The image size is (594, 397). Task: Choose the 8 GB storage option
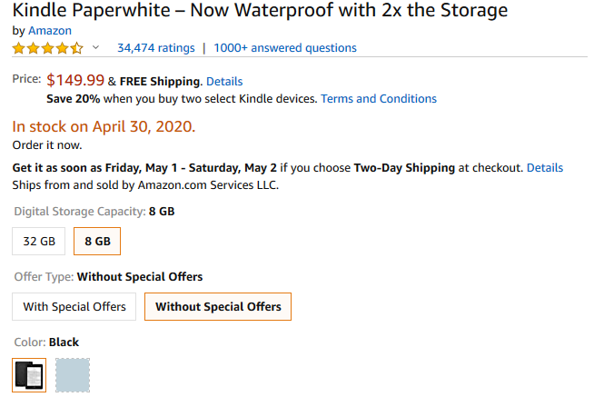click(97, 242)
